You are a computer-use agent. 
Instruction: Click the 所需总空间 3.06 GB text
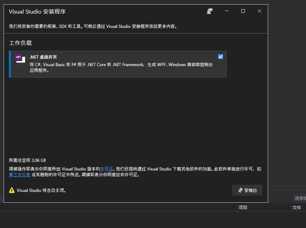28,160
